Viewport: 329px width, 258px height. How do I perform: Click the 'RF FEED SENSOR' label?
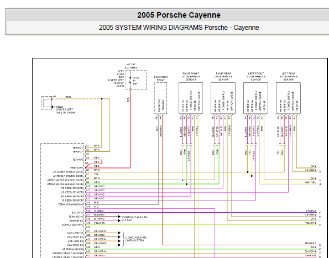point(72,196)
